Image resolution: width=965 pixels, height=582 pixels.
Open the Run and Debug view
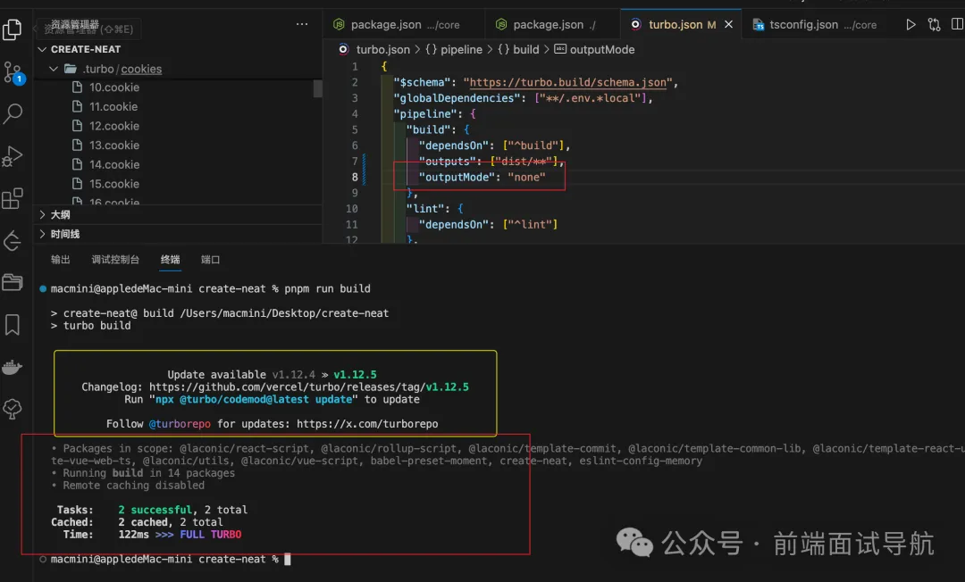13,156
